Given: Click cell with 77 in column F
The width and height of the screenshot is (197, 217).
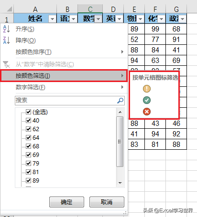Looking at the screenshot, I should coord(155,40).
